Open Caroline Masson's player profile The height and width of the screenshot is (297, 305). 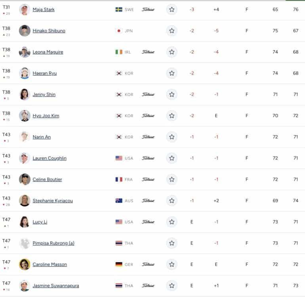(50, 265)
